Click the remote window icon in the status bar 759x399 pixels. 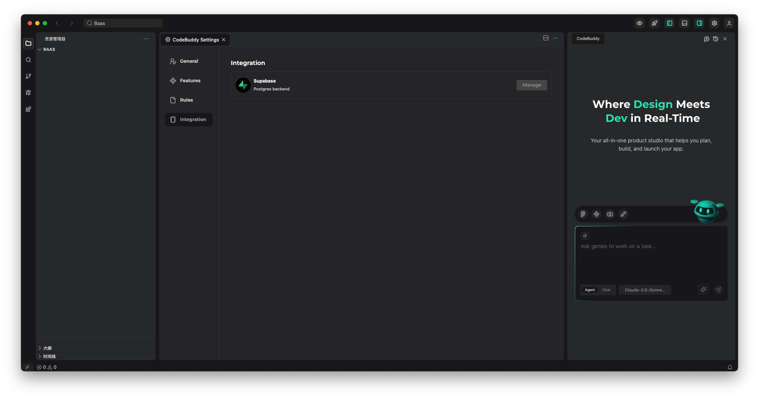point(27,367)
